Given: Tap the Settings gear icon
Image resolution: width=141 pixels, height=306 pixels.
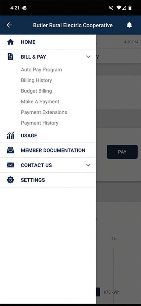Looking at the screenshot, I should [10, 180].
